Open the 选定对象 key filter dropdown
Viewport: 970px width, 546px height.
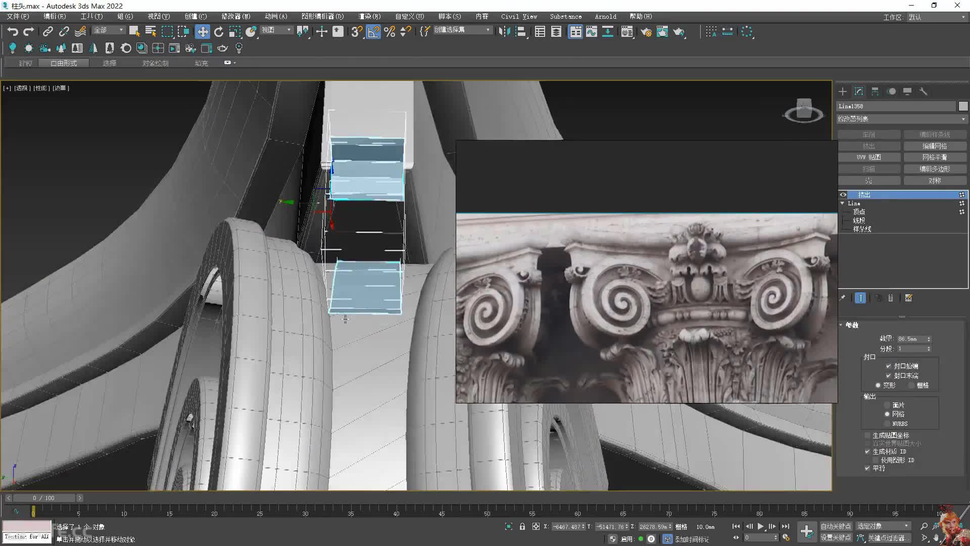(x=883, y=526)
